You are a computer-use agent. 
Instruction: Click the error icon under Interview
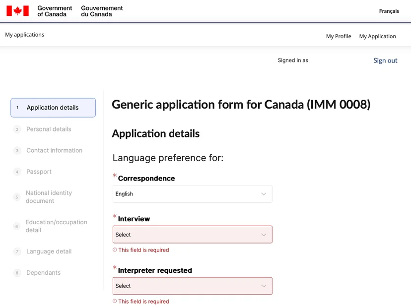[115, 250]
